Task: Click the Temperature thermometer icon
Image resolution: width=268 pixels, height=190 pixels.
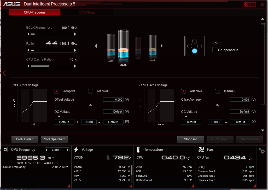Action: (138, 149)
